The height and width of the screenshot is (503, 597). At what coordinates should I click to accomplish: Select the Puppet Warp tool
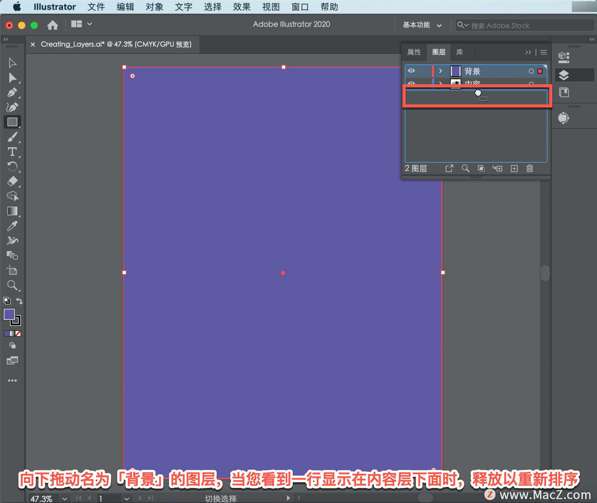coord(12,241)
